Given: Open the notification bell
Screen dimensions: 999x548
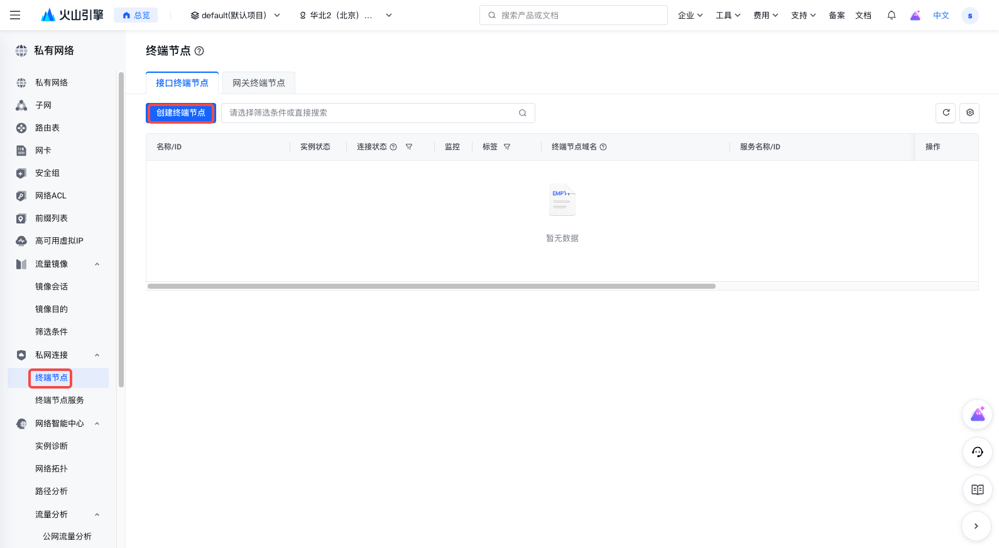Looking at the screenshot, I should point(892,15).
